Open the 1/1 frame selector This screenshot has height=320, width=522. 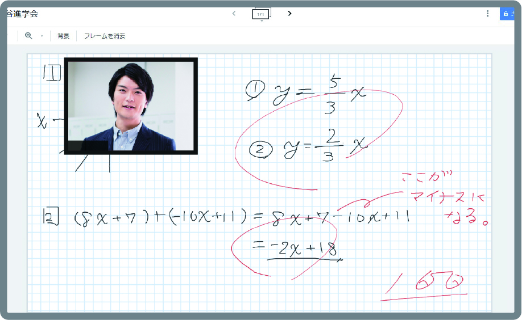(260, 14)
